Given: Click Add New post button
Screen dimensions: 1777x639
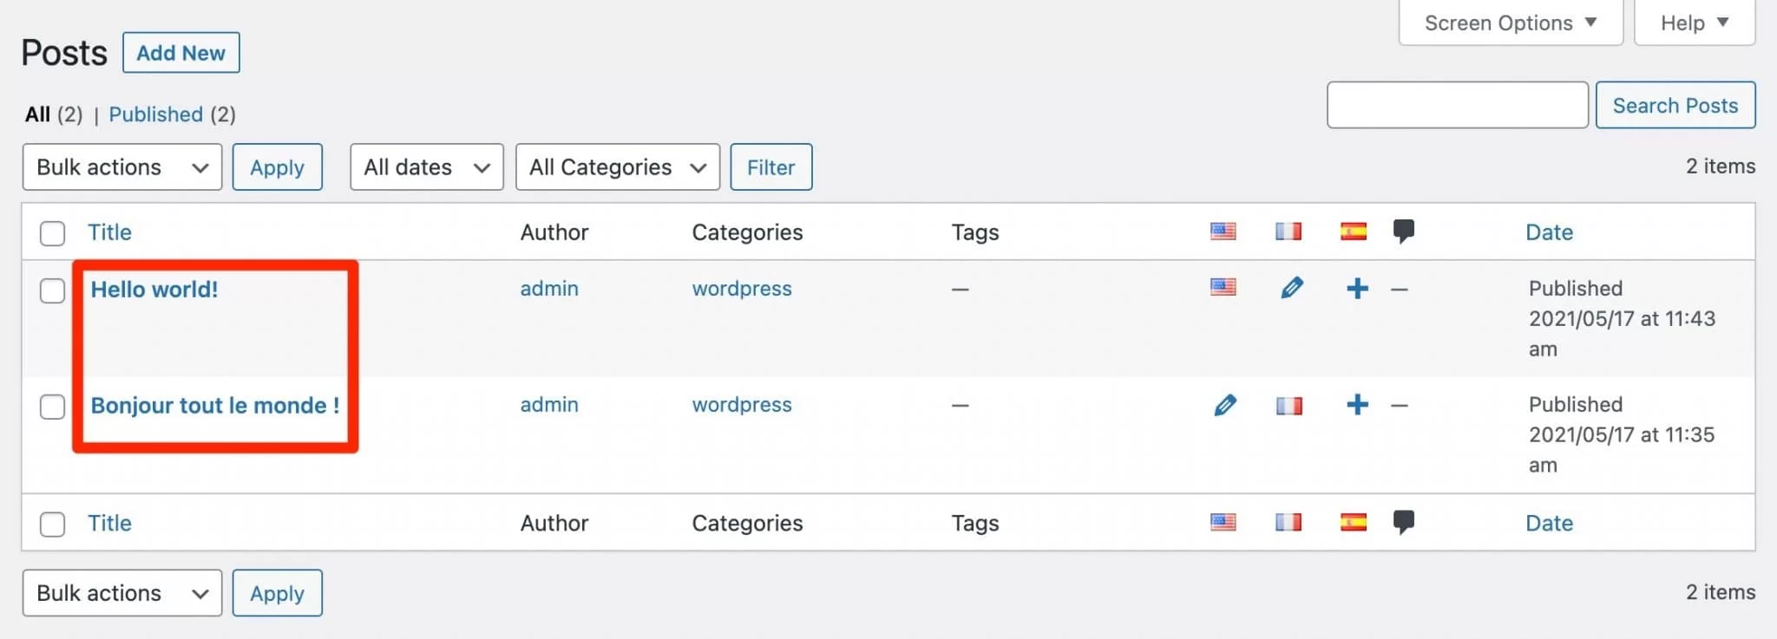Looking at the screenshot, I should click(x=181, y=53).
